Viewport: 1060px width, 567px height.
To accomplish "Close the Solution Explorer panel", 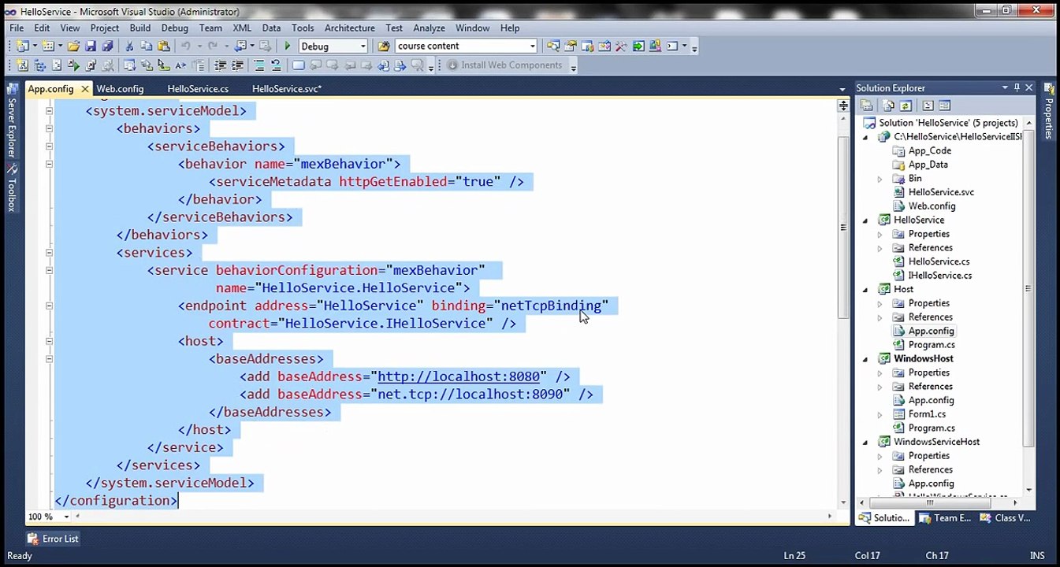I will pyautogui.click(x=1029, y=88).
